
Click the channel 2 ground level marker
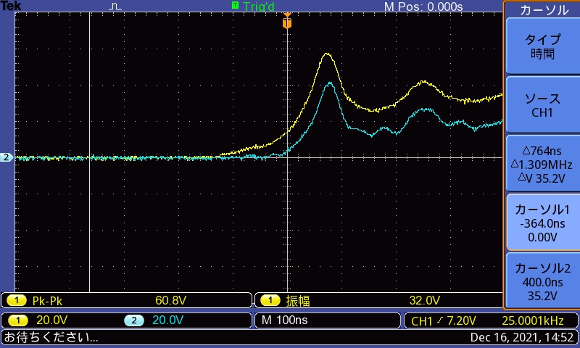pos(7,157)
